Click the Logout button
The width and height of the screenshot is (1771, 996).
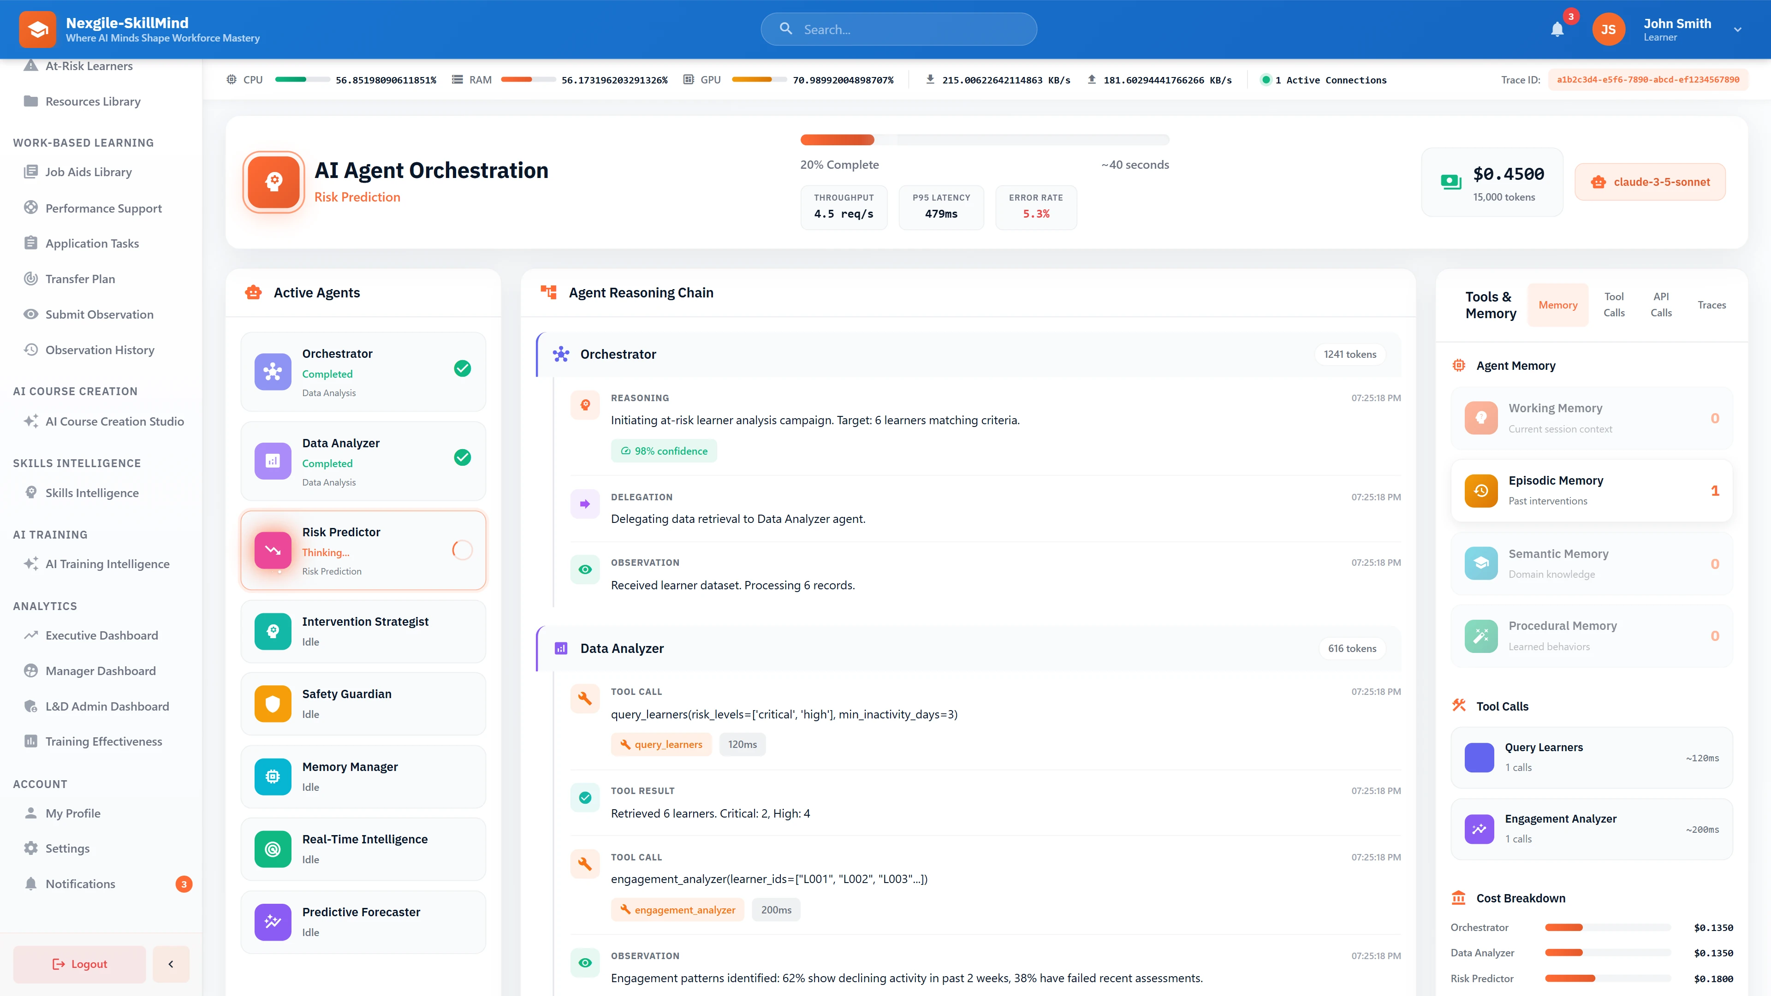78,964
